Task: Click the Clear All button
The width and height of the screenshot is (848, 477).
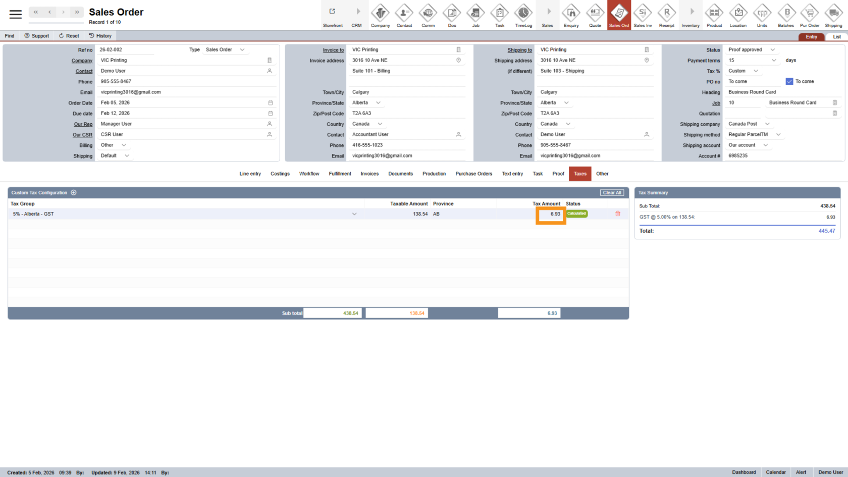Action: tap(612, 193)
